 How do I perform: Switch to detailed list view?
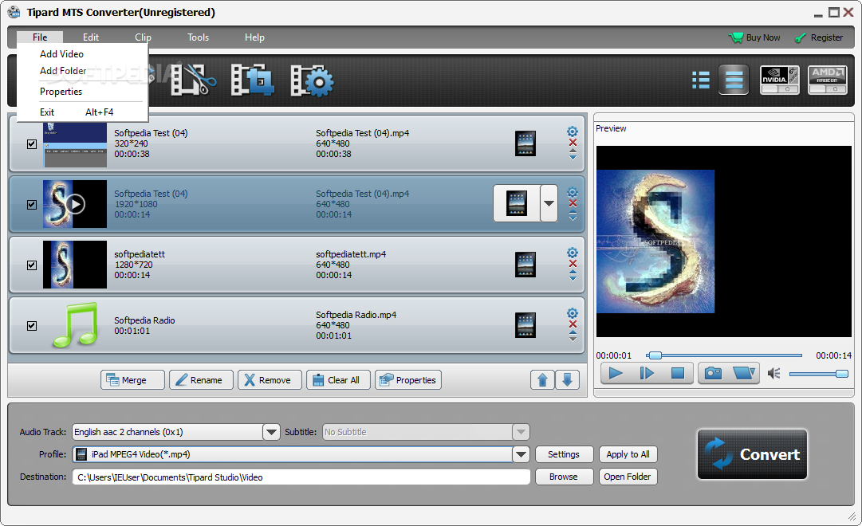pos(700,80)
